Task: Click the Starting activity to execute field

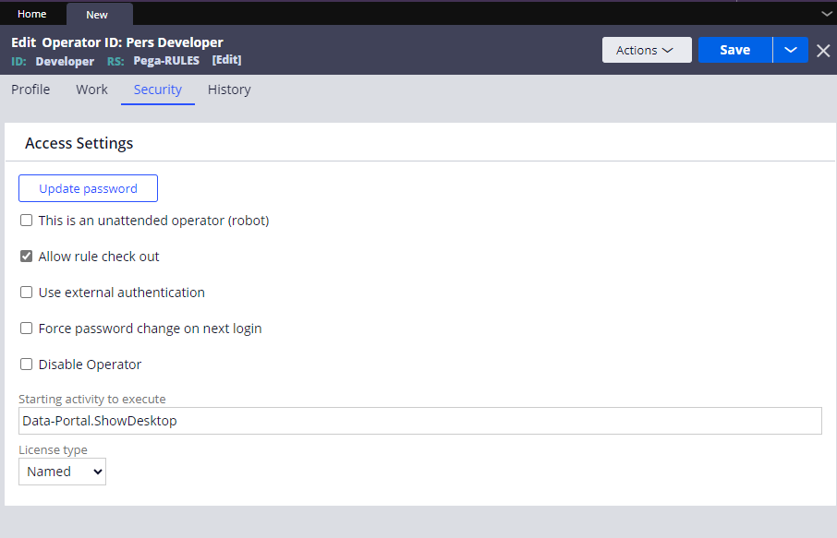Action: [419, 421]
